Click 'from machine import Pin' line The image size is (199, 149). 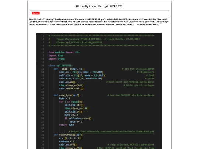pos(64,52)
